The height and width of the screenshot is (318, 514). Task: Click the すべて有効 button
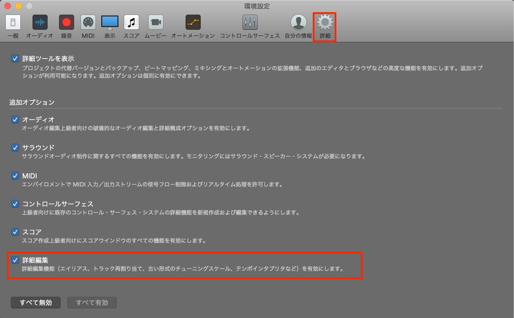coord(92,302)
